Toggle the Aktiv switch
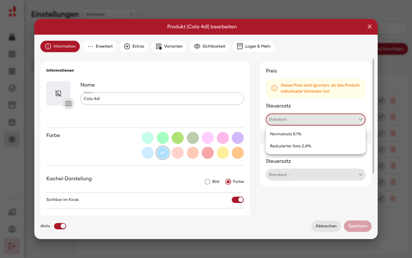This screenshot has width=412, height=258. 60,226
